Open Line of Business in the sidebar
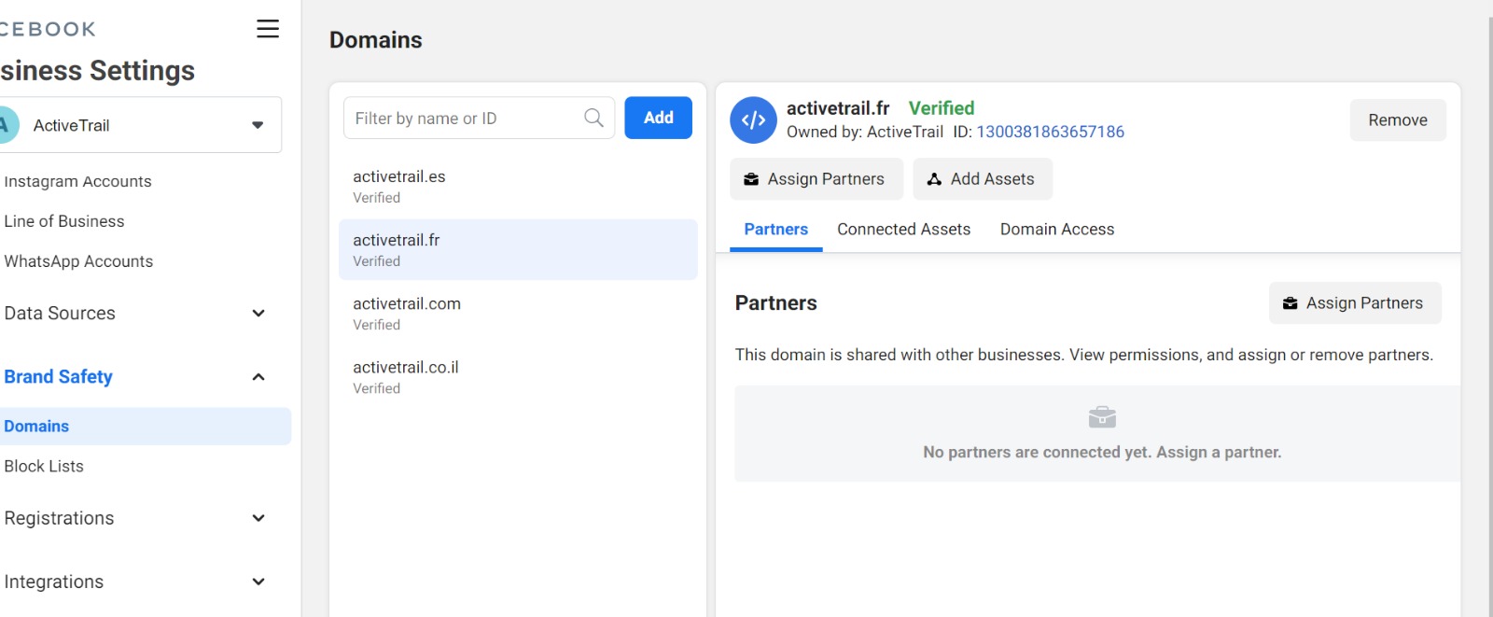The width and height of the screenshot is (1493, 617). pos(64,221)
